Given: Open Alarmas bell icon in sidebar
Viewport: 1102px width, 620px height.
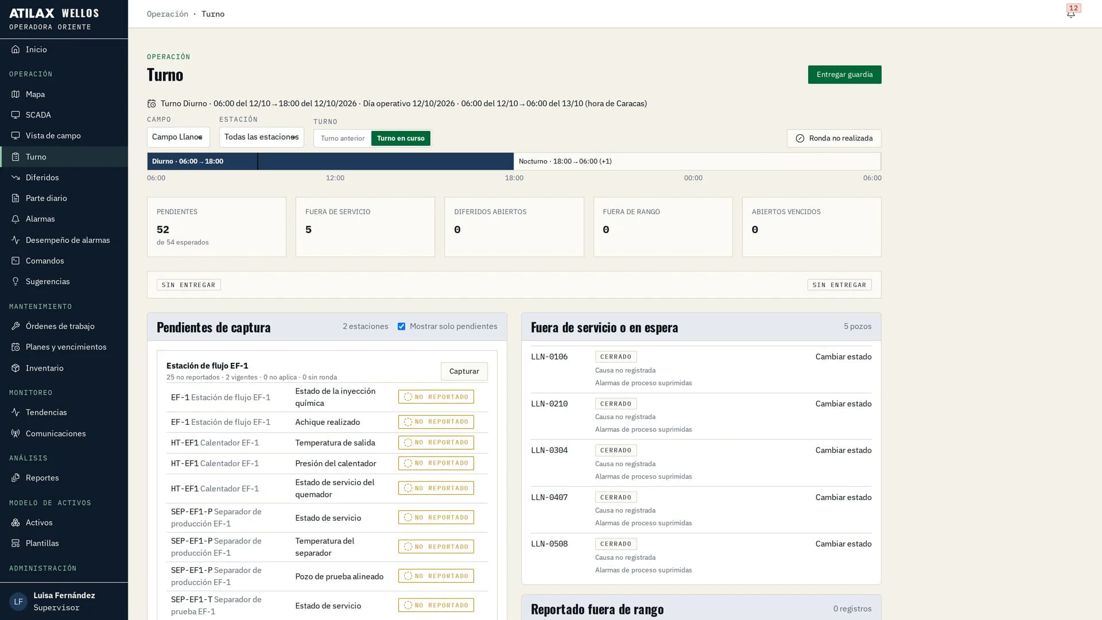Looking at the screenshot, I should click(x=15, y=219).
